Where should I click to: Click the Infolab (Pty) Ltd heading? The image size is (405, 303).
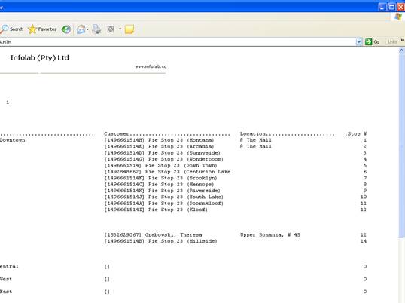[x=39, y=57]
